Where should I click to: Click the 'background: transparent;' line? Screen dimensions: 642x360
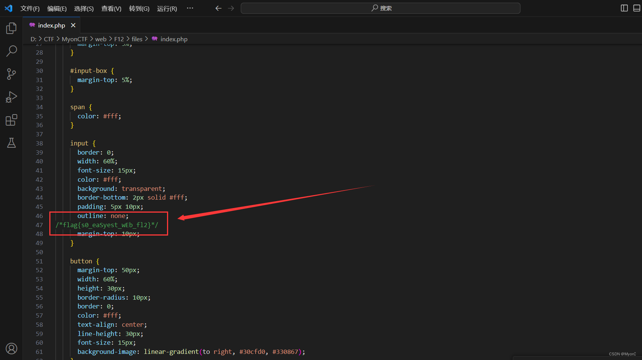coord(121,189)
